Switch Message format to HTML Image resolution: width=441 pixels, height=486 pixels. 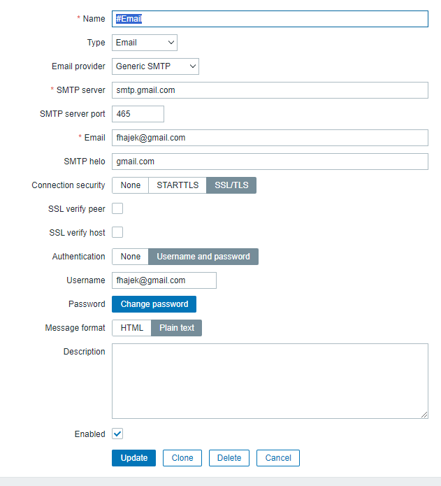[131, 328]
